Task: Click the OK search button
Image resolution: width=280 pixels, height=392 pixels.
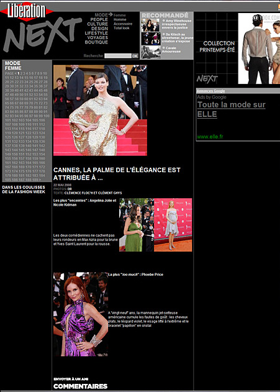Action: [x=135, y=56]
